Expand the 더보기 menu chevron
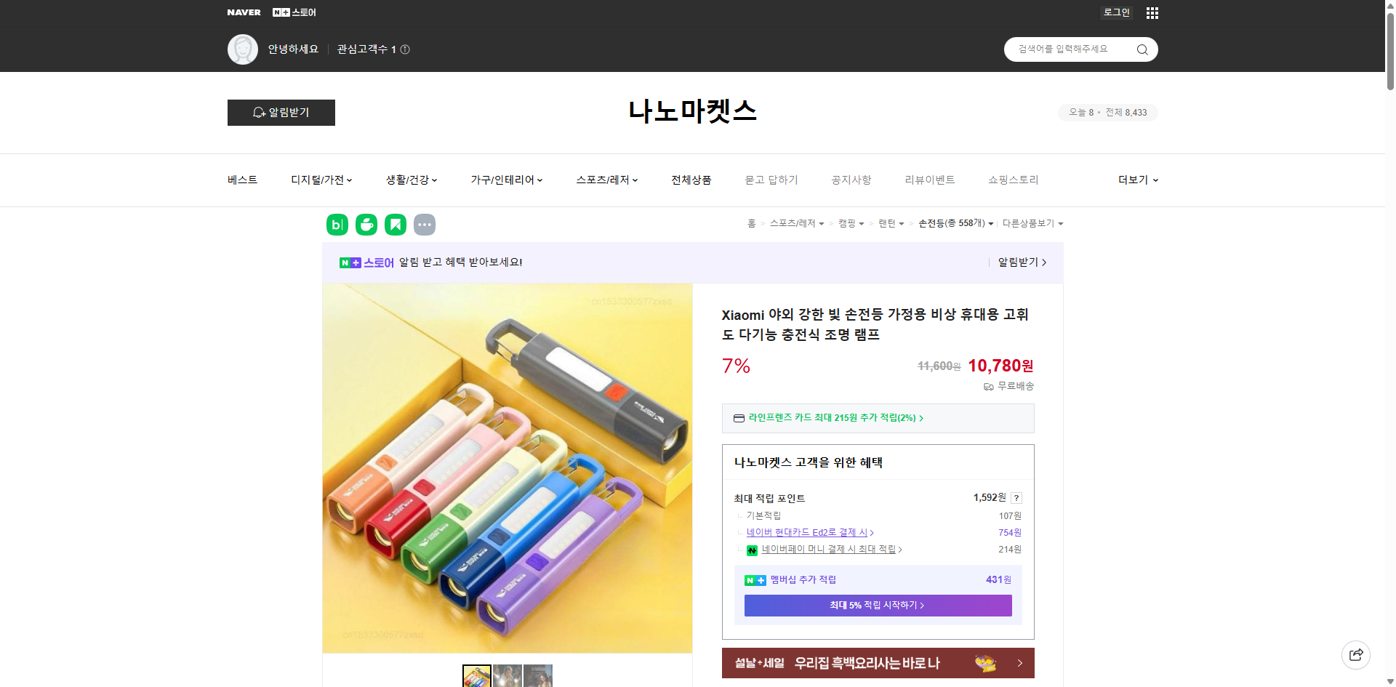The image size is (1396, 687). [x=1155, y=180]
